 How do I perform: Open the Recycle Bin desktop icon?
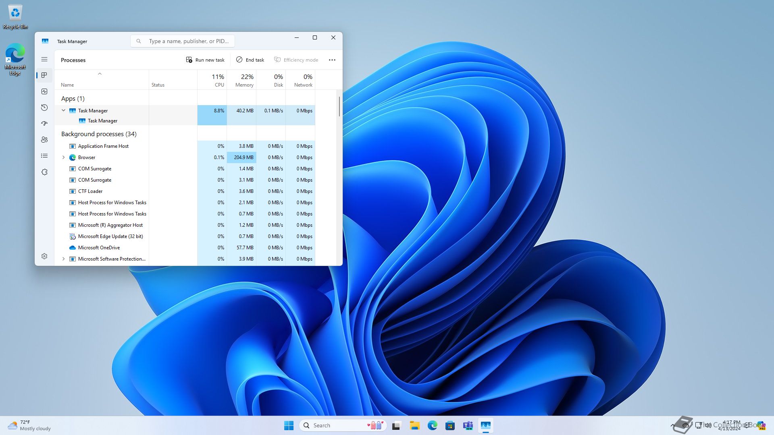coord(15,17)
